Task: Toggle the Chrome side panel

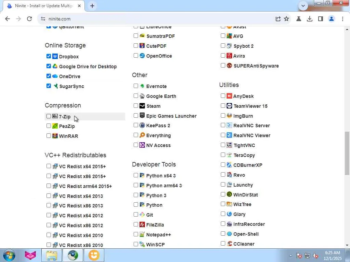Action: [321, 19]
